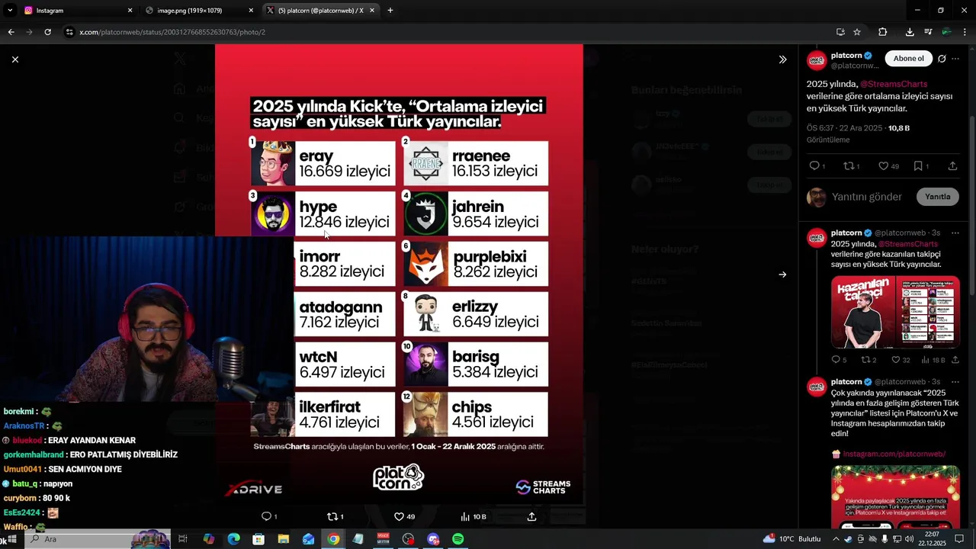Click the Grok icon next to Abone ol

click(x=942, y=59)
